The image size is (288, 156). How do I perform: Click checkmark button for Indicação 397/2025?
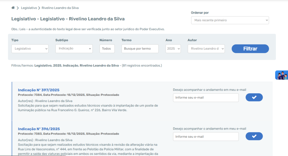coord(254,97)
